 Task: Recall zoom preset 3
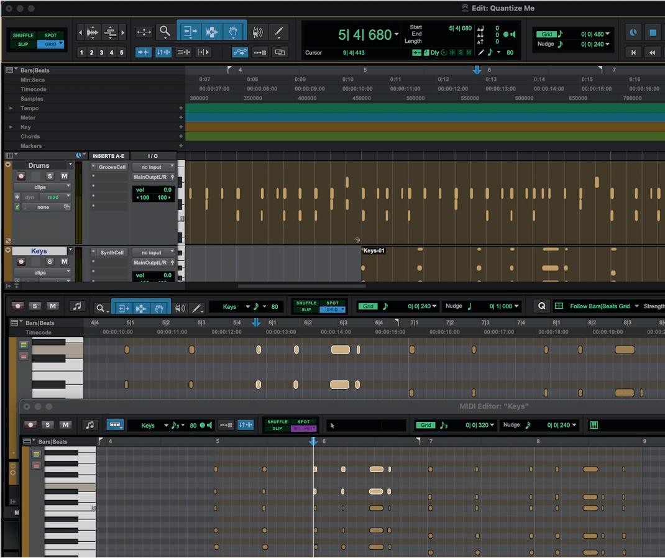point(101,52)
